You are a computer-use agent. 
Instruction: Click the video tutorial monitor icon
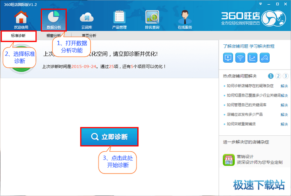click(x=228, y=58)
